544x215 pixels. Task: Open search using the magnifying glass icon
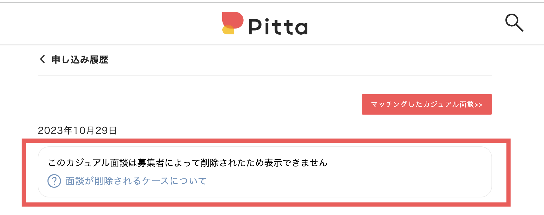click(x=514, y=23)
